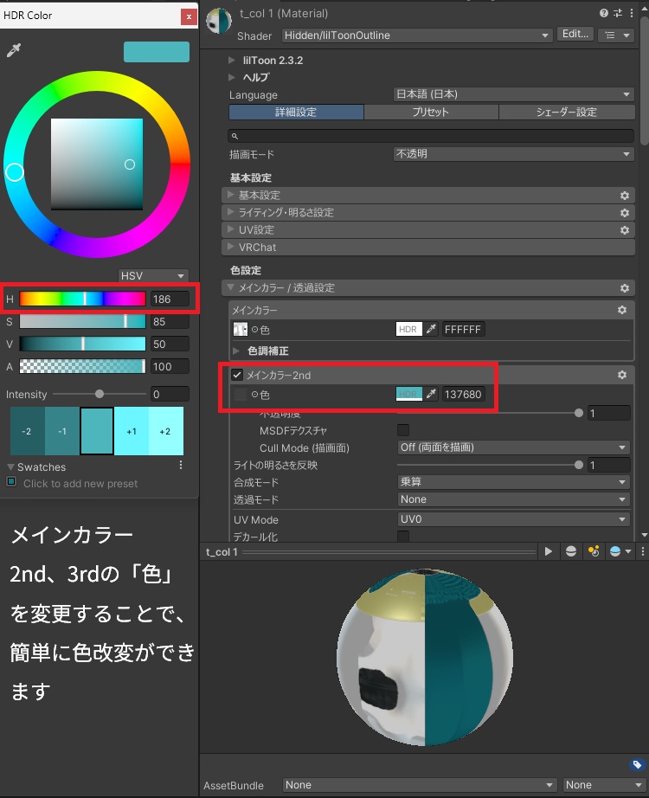Click the A alpha slider bar

click(x=82, y=366)
